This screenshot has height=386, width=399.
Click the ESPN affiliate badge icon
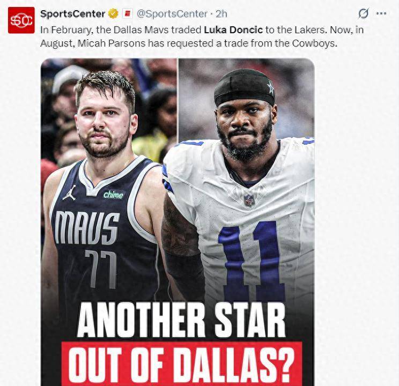128,13
